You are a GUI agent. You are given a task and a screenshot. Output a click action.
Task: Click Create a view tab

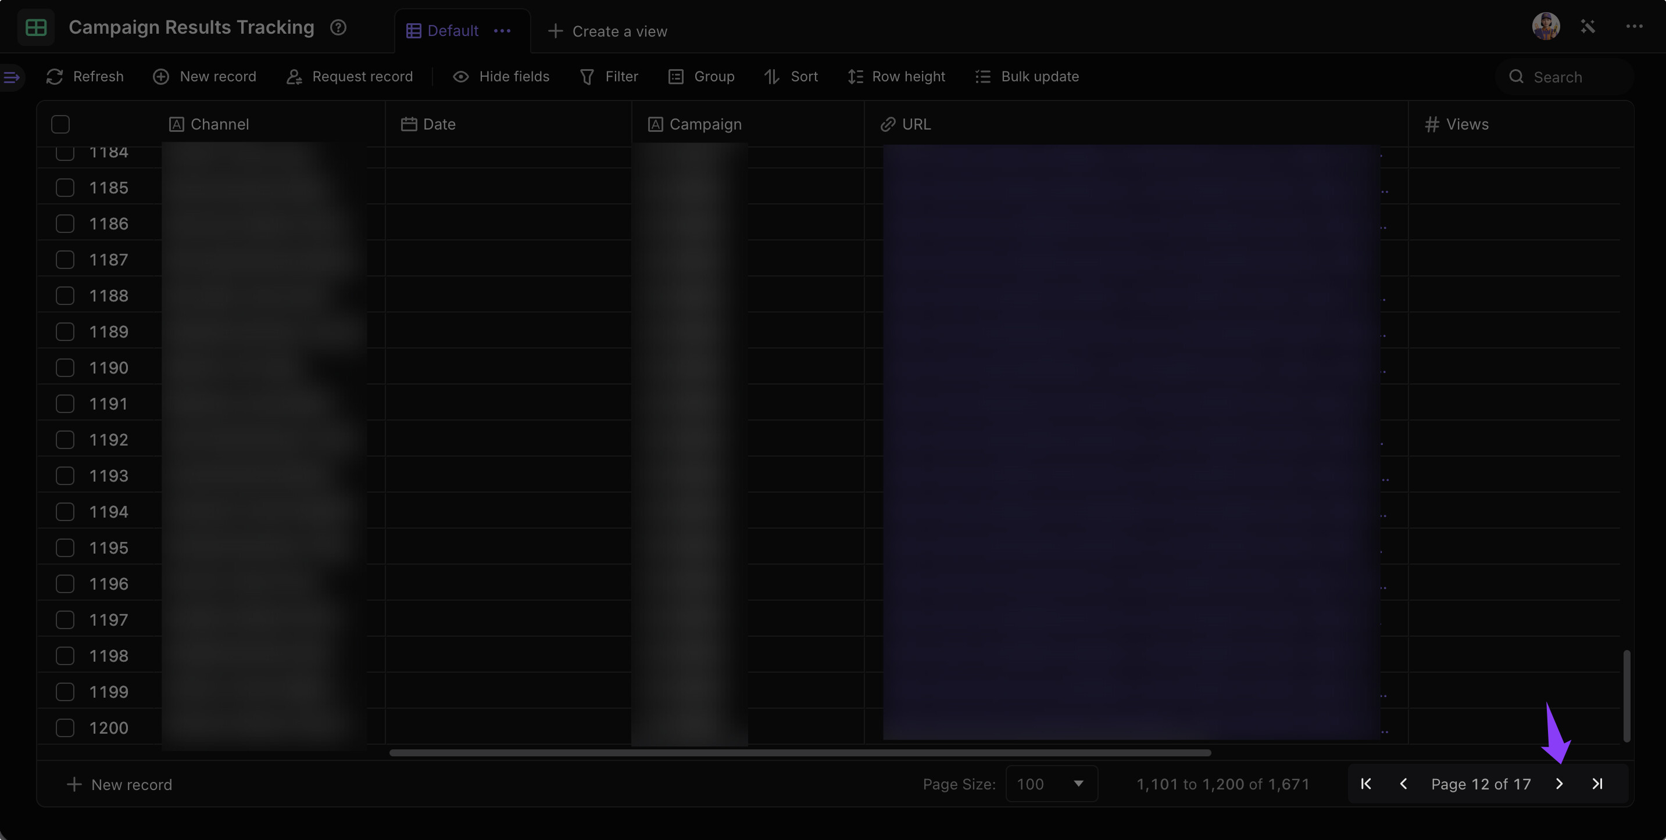(607, 31)
